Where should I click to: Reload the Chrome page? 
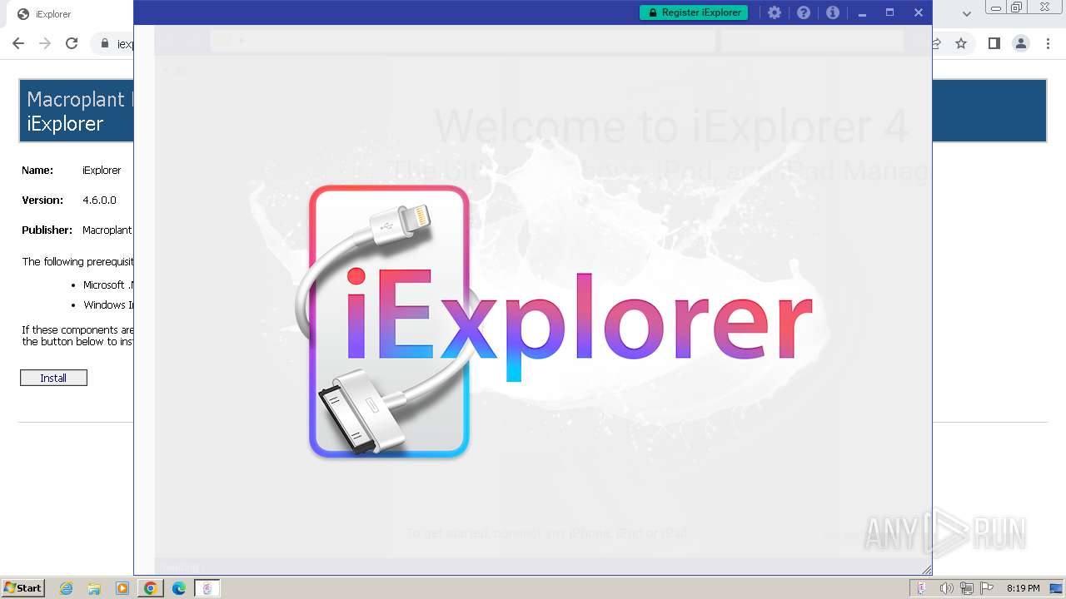(x=72, y=43)
